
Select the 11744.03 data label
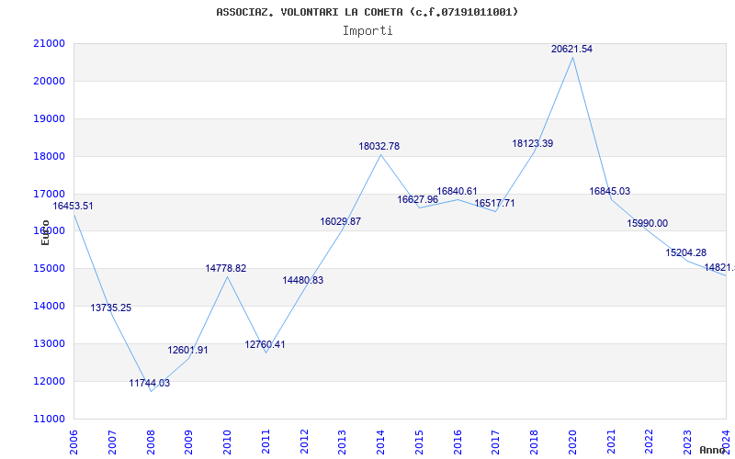150,383
